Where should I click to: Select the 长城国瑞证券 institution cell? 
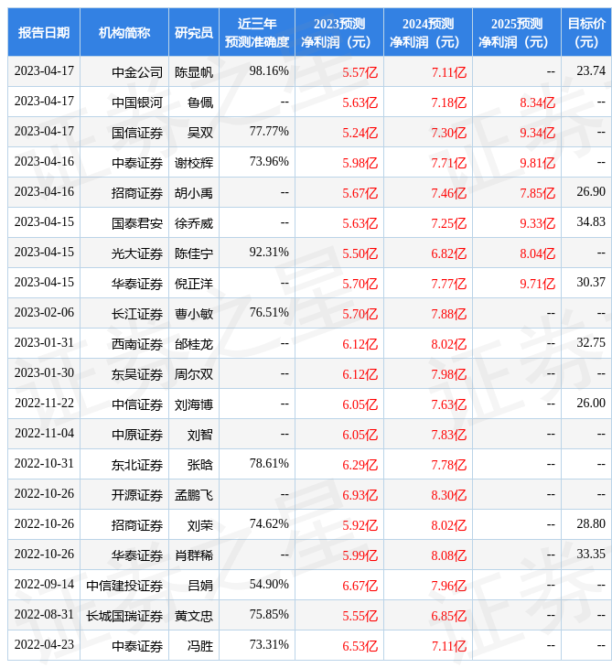(124, 617)
